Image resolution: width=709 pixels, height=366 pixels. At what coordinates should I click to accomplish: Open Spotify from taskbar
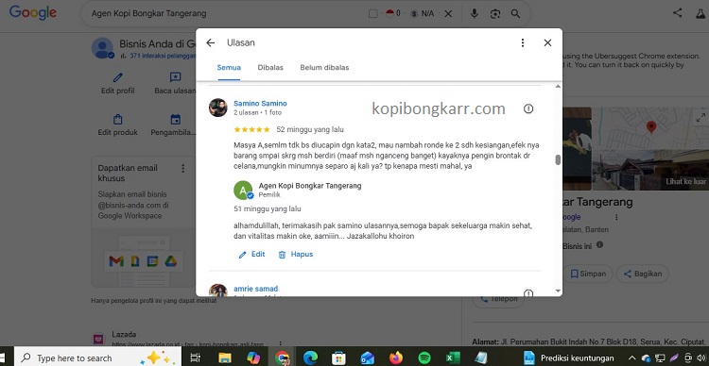pos(424,358)
